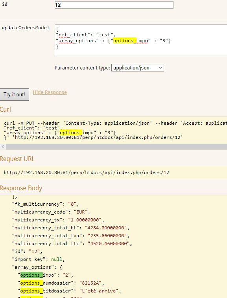Click the Response Body heading
The image size is (227, 298).
21,188
